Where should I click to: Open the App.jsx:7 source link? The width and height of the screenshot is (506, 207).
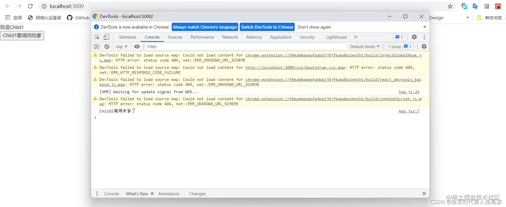(409, 111)
